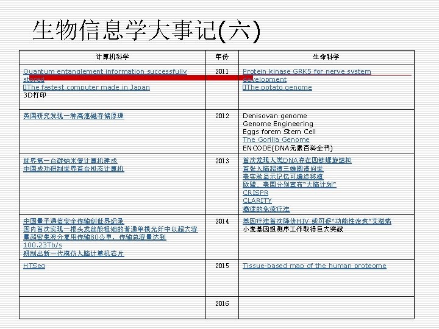Open the '首次发现人类DNA存在四链螺旋结构' link
This screenshot has height=329, width=439.
297,160
